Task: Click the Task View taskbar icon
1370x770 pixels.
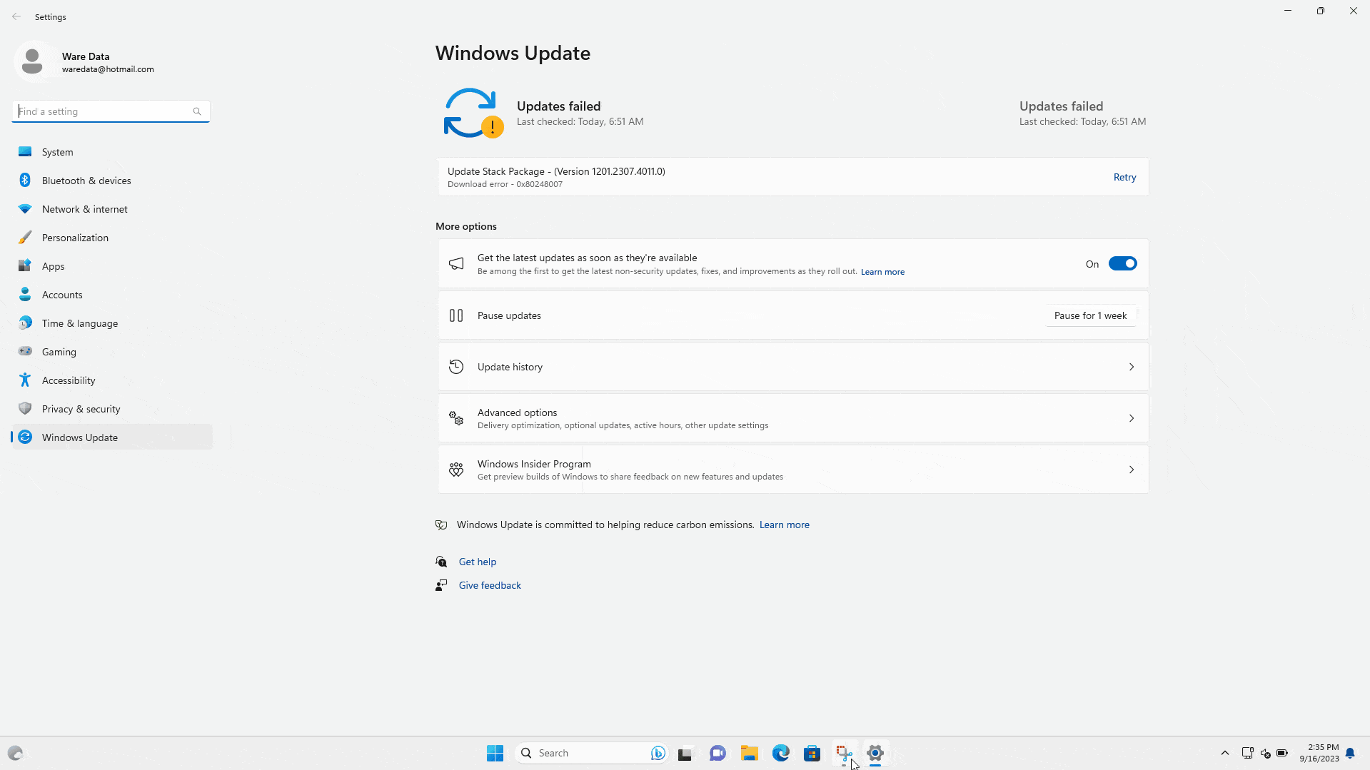Action: pos(685,753)
